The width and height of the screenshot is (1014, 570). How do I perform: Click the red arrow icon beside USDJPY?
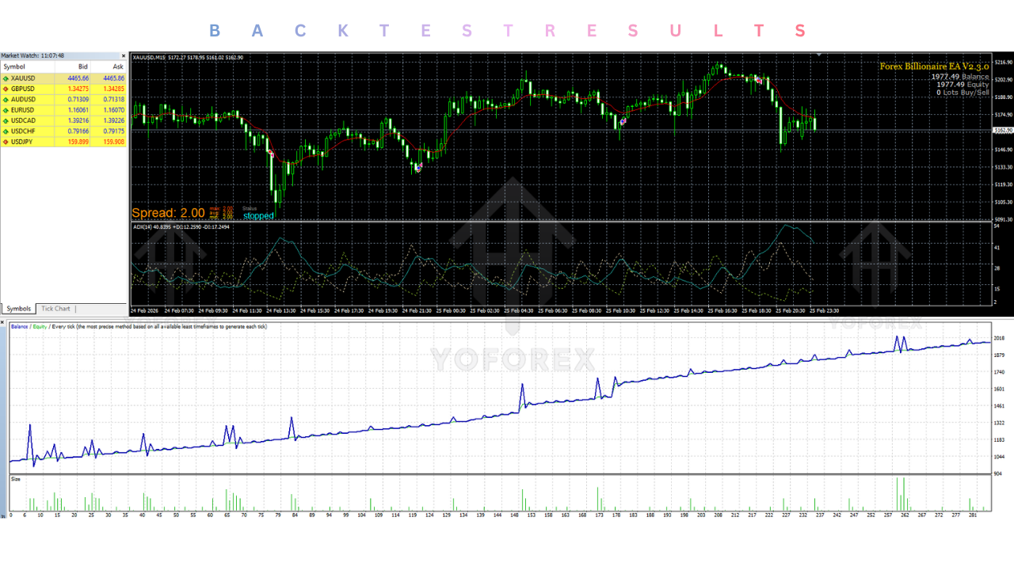pos(6,142)
